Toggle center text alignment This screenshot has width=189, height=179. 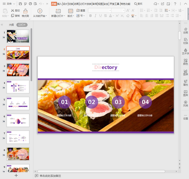point(146,16)
